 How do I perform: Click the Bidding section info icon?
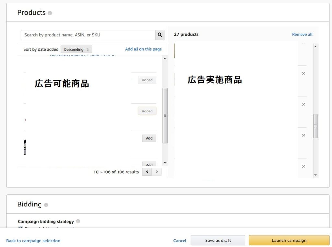[x=46, y=205]
